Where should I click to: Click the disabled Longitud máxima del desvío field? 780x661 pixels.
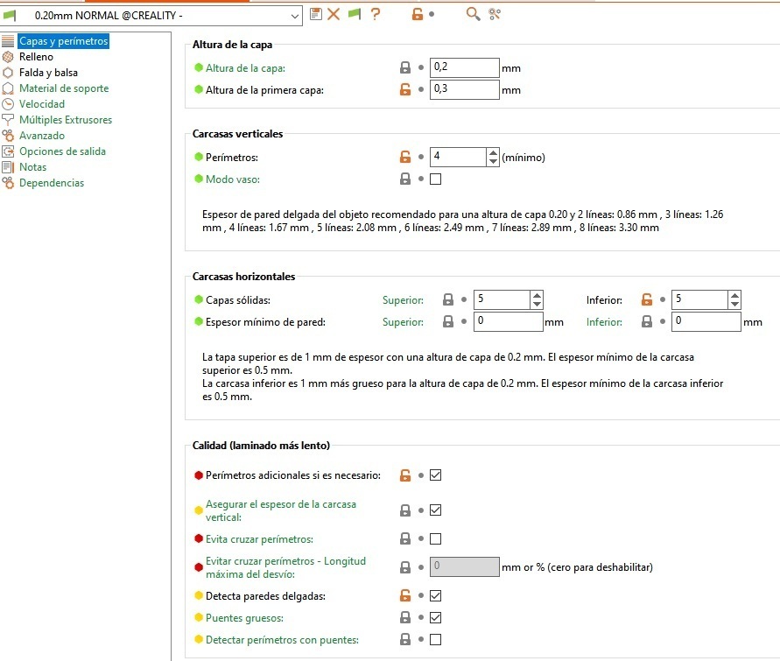tap(464, 567)
